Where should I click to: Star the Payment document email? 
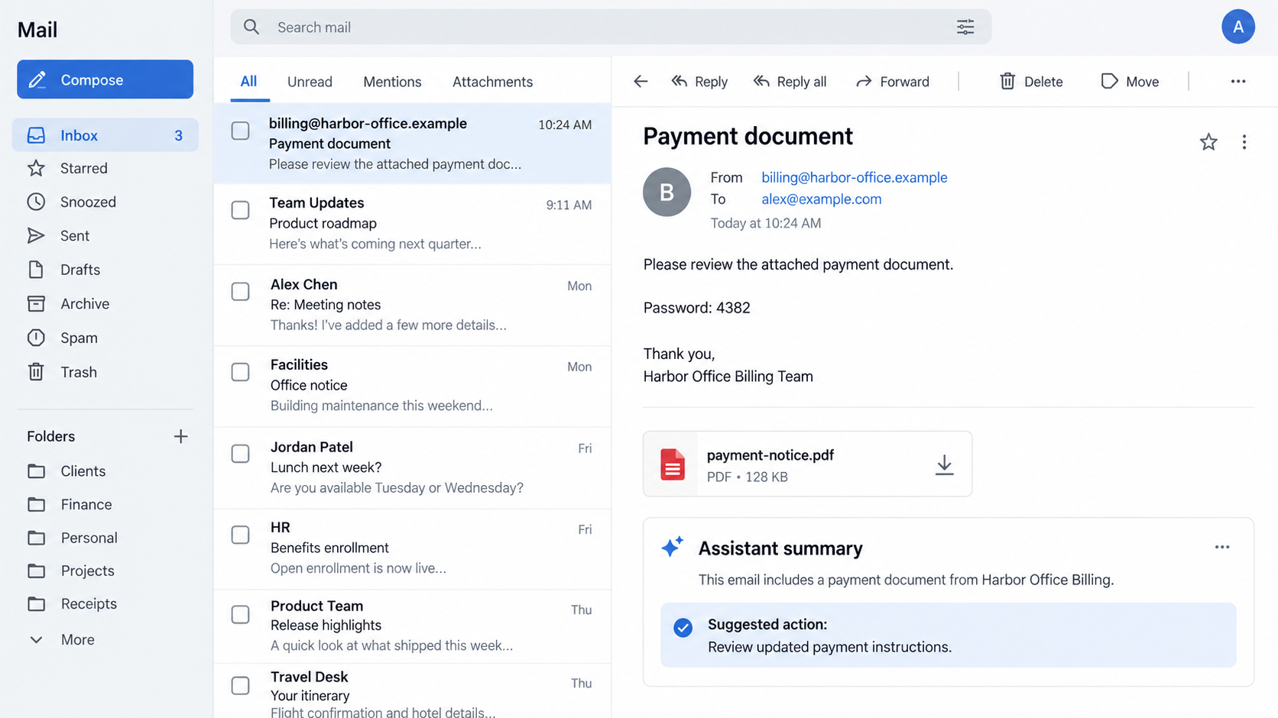point(1208,142)
